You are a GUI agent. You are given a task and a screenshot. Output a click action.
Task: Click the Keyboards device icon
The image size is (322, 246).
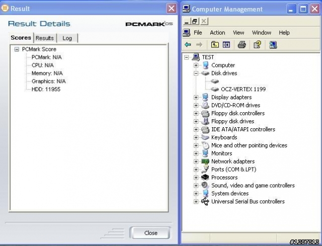click(205, 137)
